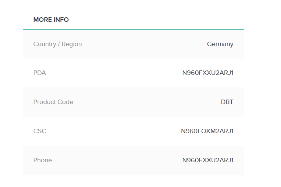Click the Country / Region table row
281x187 pixels.
[x=134, y=44]
